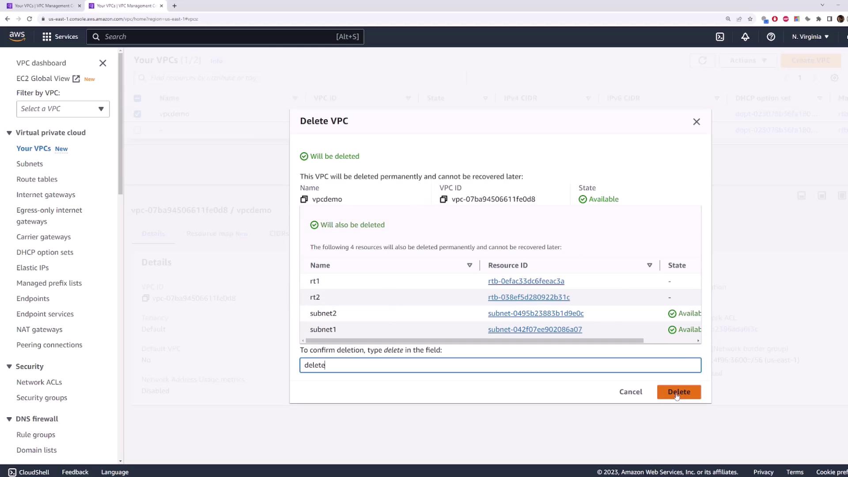Viewport: 848px width, 477px height.
Task: Collapse the Security sidebar section
Action: [9, 366]
